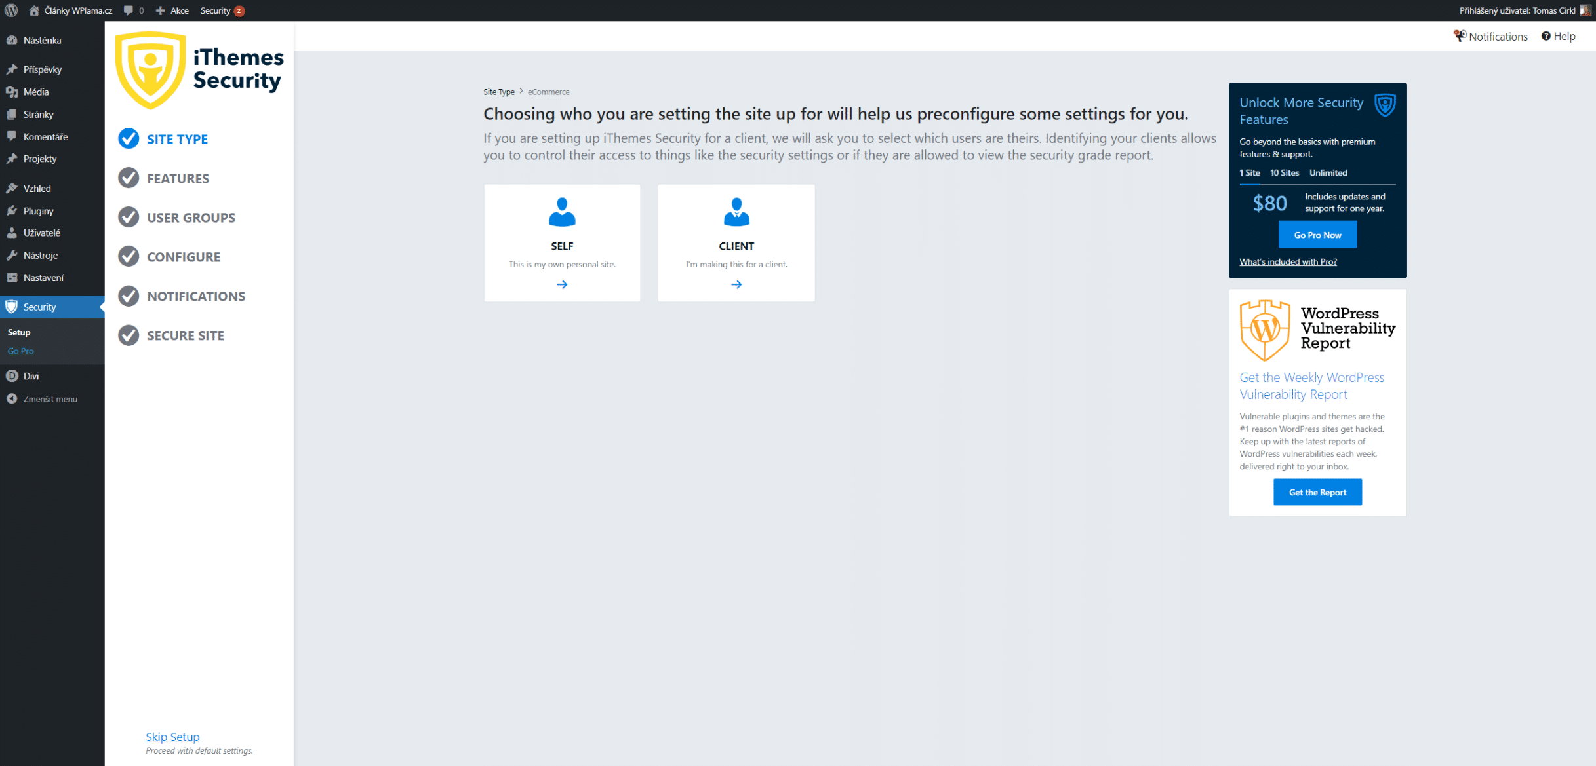Click the user avatar in top right
The width and height of the screenshot is (1596, 766).
pyautogui.click(x=1586, y=10)
